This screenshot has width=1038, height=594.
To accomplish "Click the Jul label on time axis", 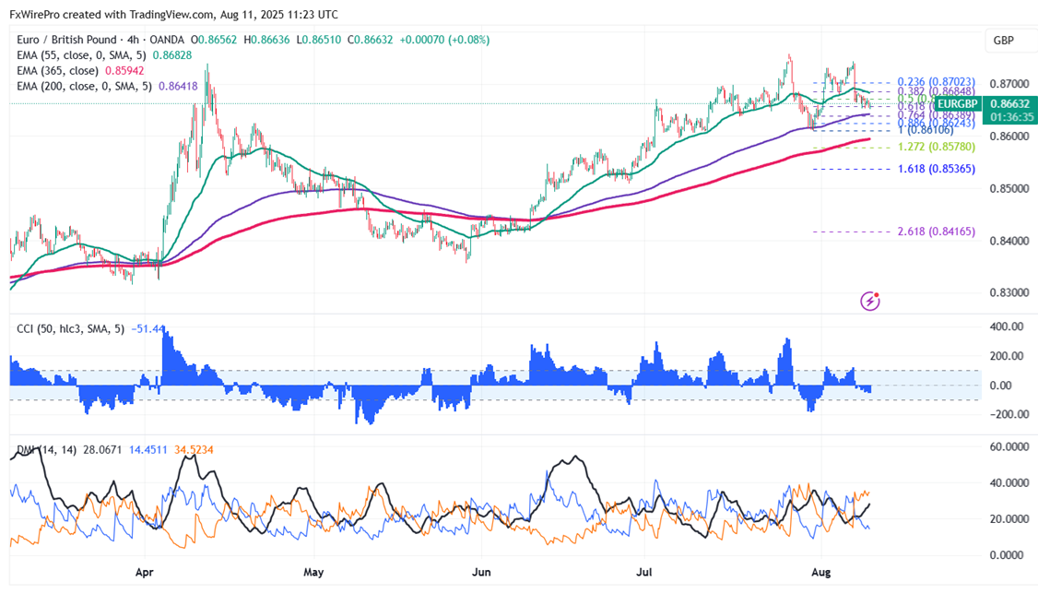I will [x=643, y=572].
